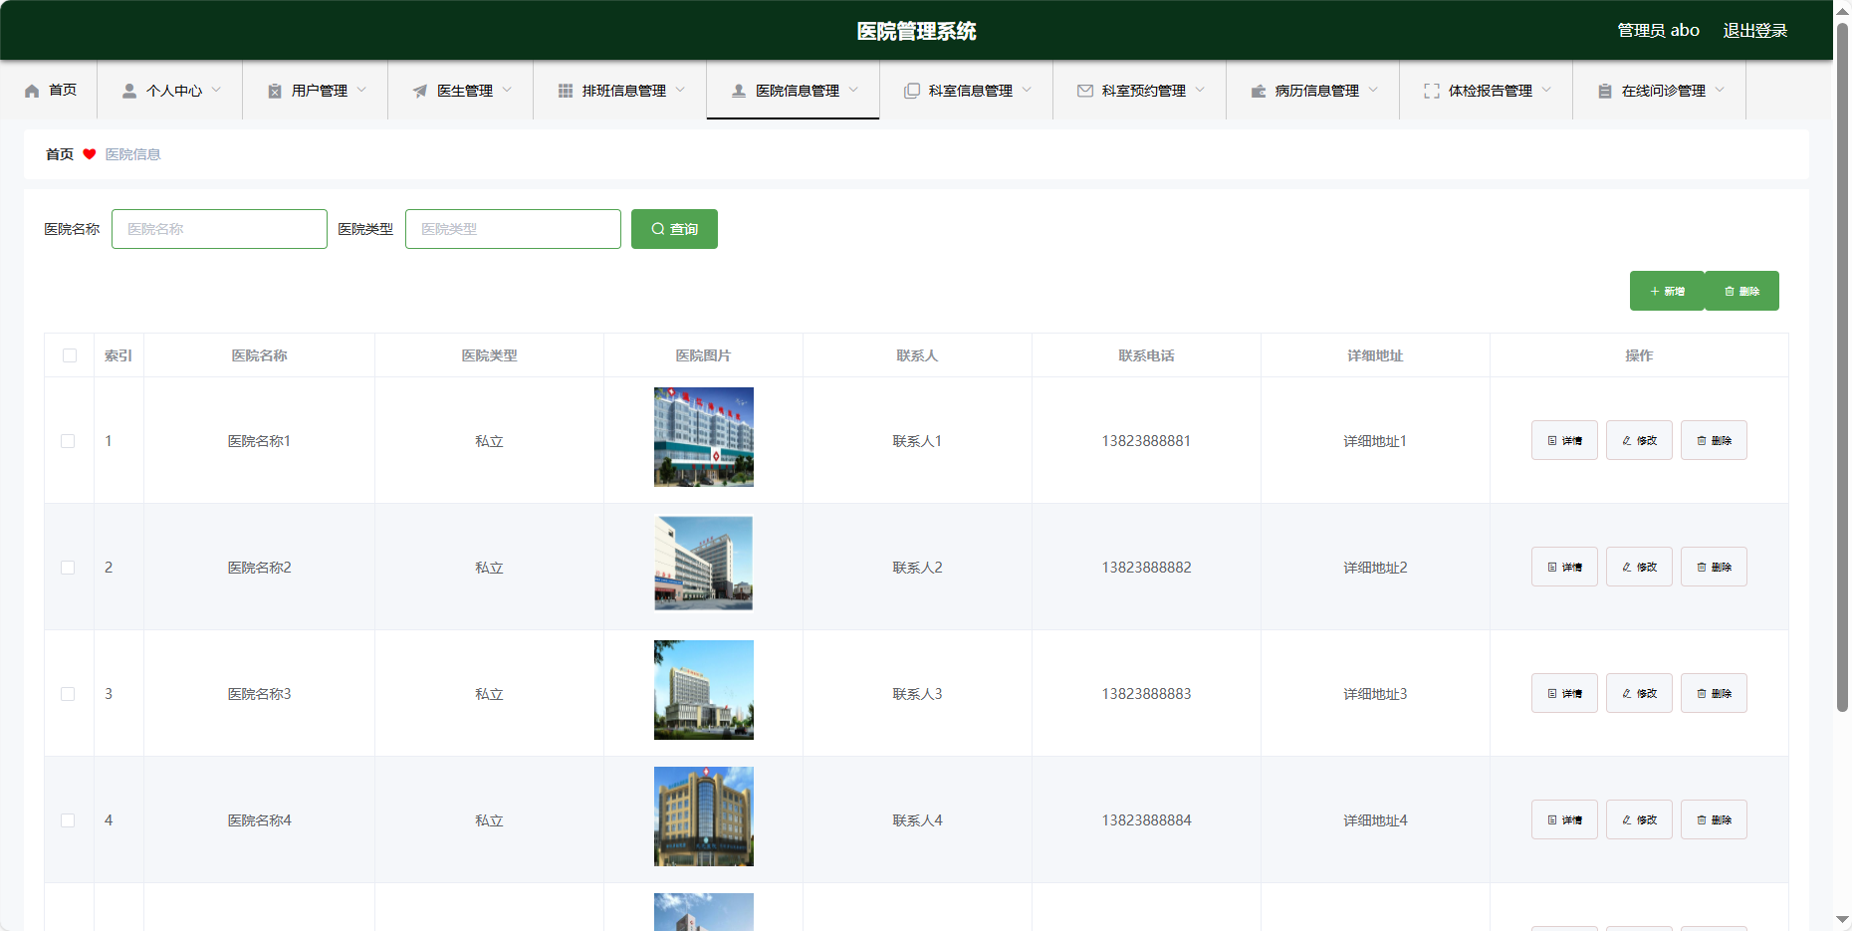Screen dimensions: 1852x931
Task: Check the box for row 医院名称4
Action: tap(68, 820)
